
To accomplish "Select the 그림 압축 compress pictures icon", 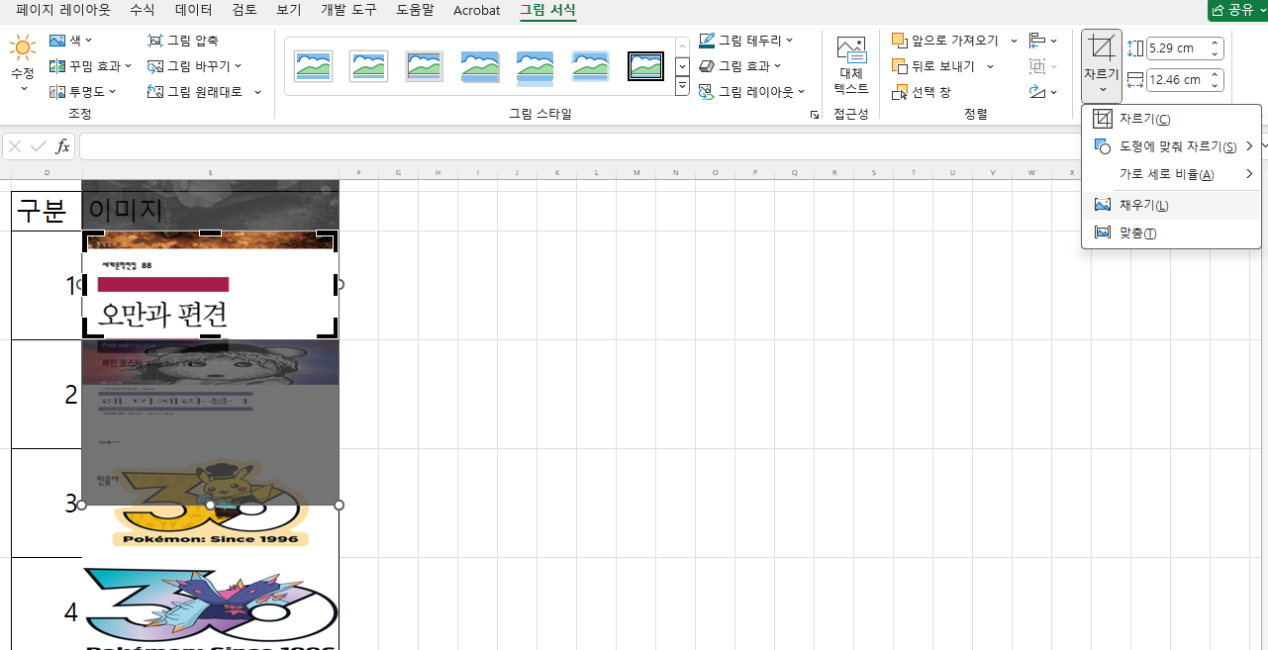I will (x=155, y=41).
